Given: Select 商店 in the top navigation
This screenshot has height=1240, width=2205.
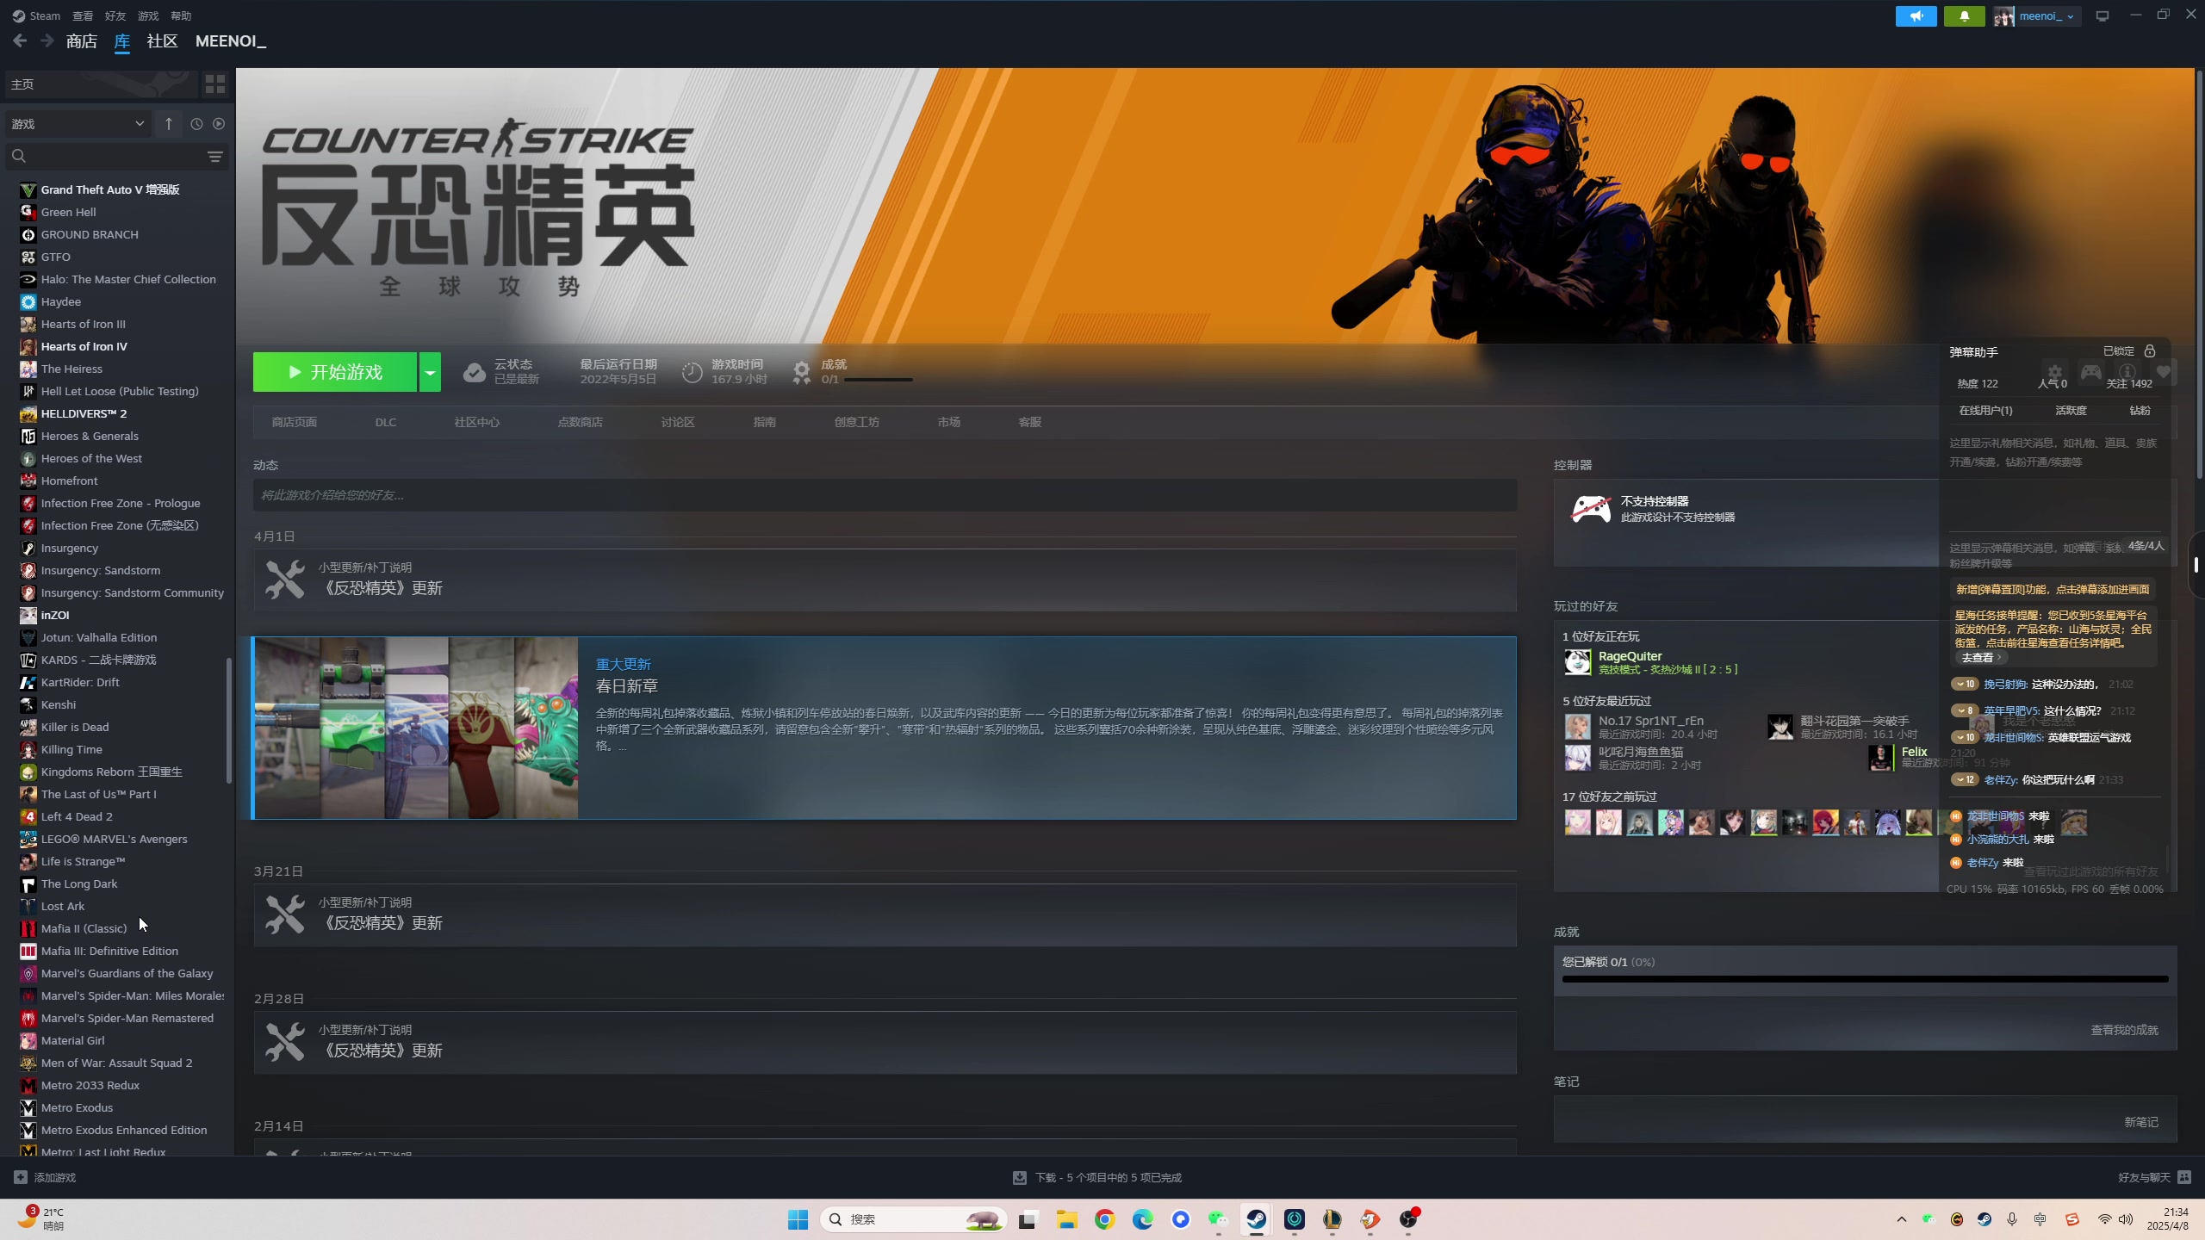Looking at the screenshot, I should 82,41.
